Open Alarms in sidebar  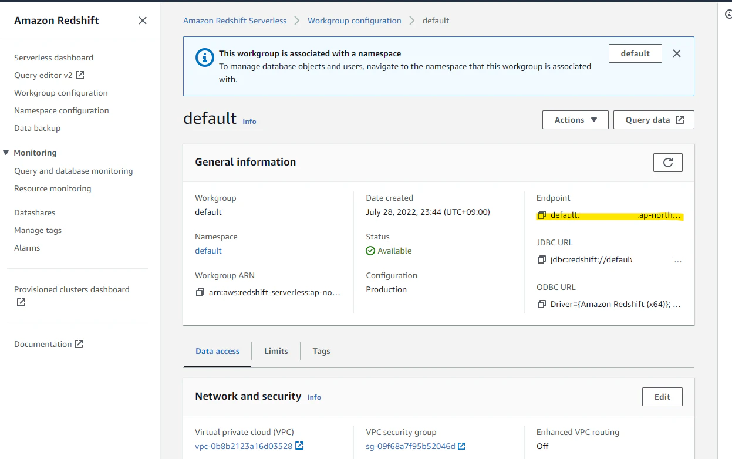tap(27, 248)
